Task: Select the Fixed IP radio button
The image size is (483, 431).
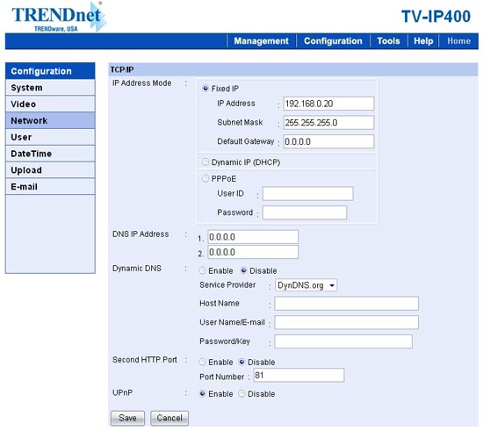Action: [x=205, y=89]
